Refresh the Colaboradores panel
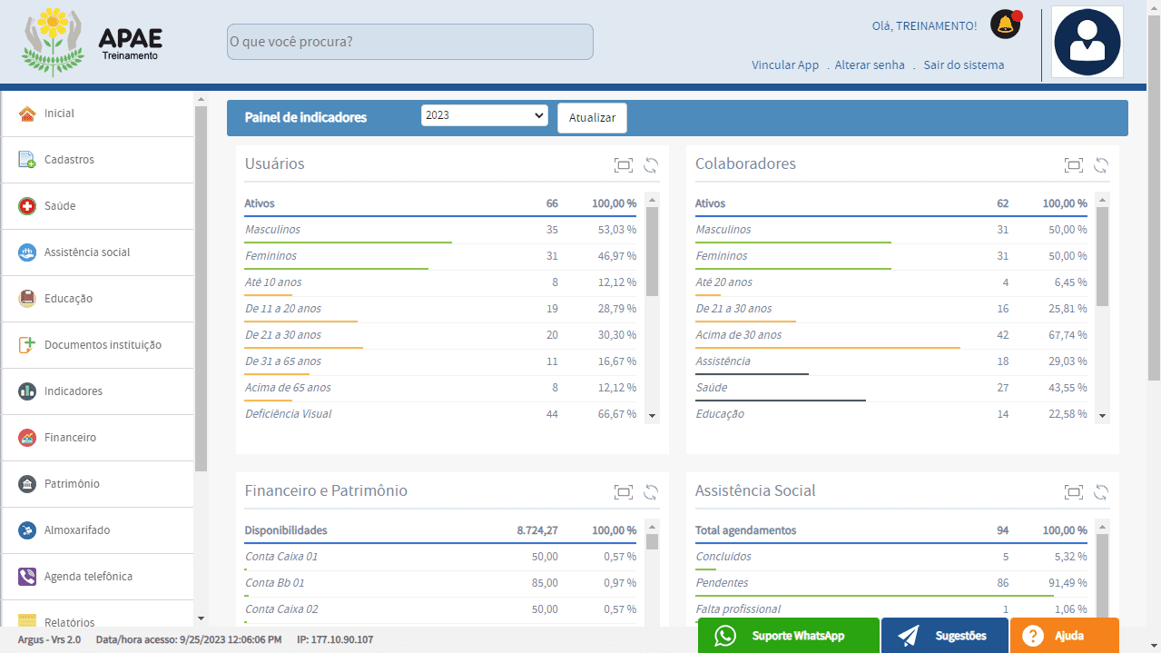Viewport: 1161px width, 653px height. (1101, 165)
